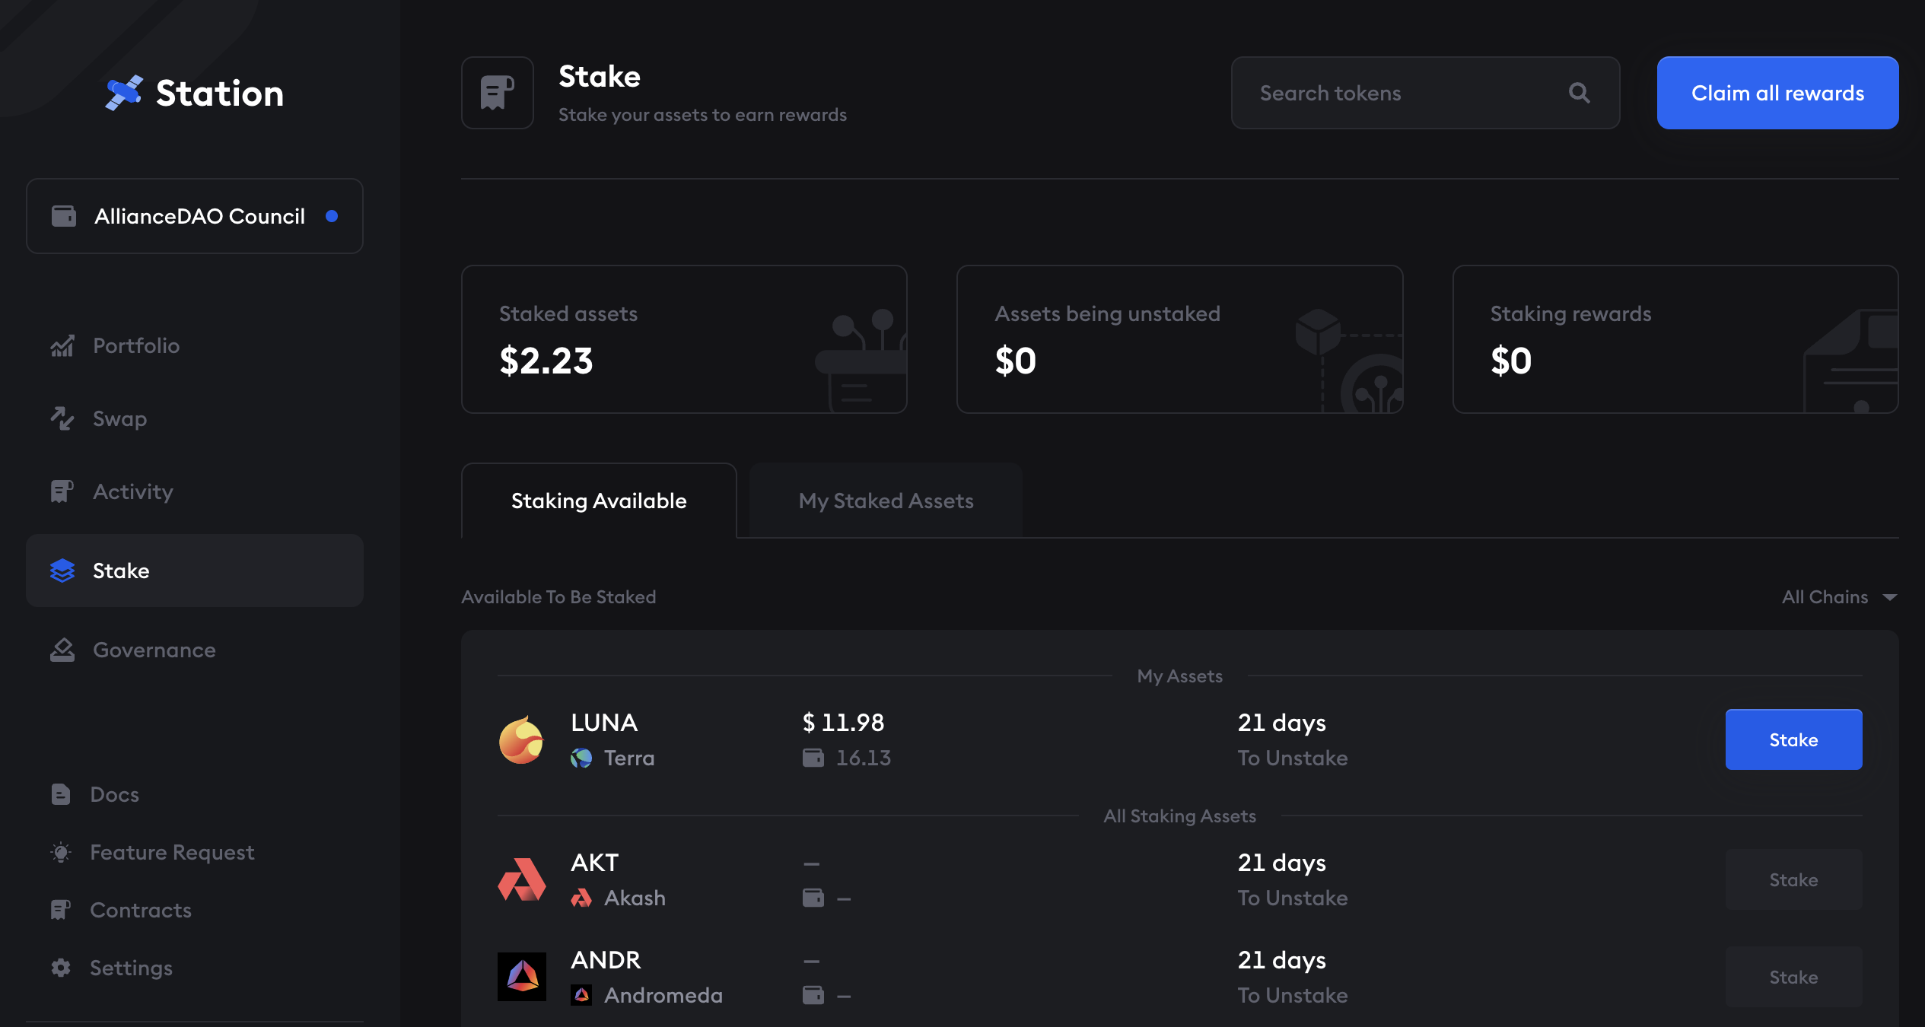1925x1027 pixels.
Task: Click the Governance sidebar icon
Action: (x=62, y=650)
